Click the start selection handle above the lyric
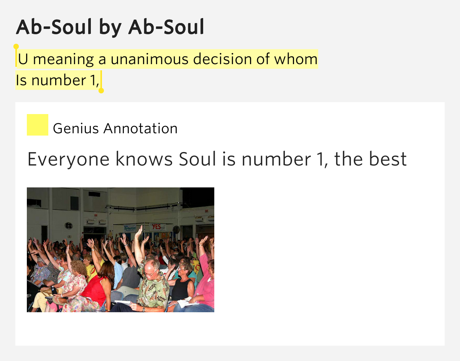Screen dimensions: 460x361 (x=16, y=47)
